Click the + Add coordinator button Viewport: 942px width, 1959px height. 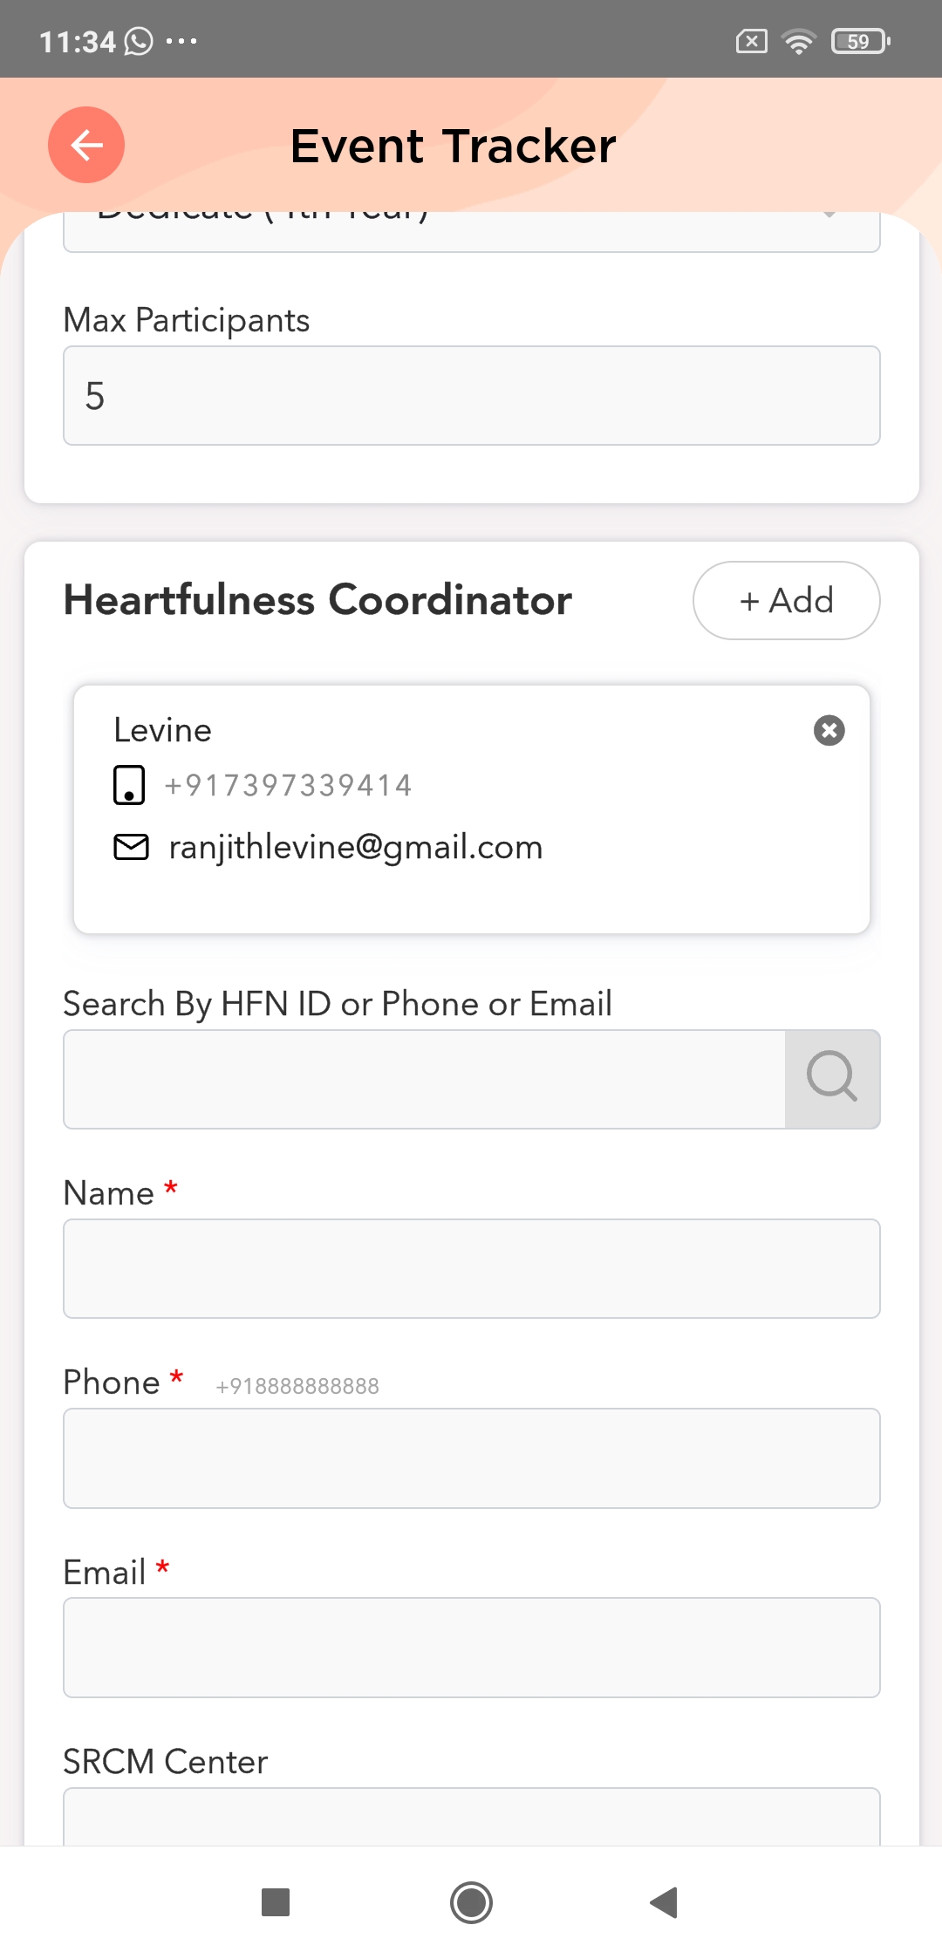[x=786, y=600]
